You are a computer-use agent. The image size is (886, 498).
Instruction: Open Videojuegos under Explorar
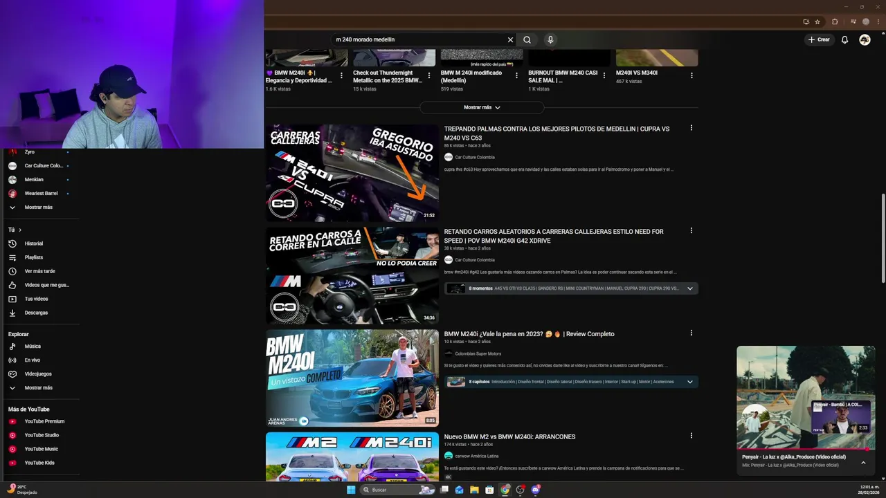click(39, 373)
